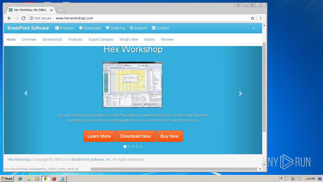
Task: View the Not secure site info icon
Action: 32,18
